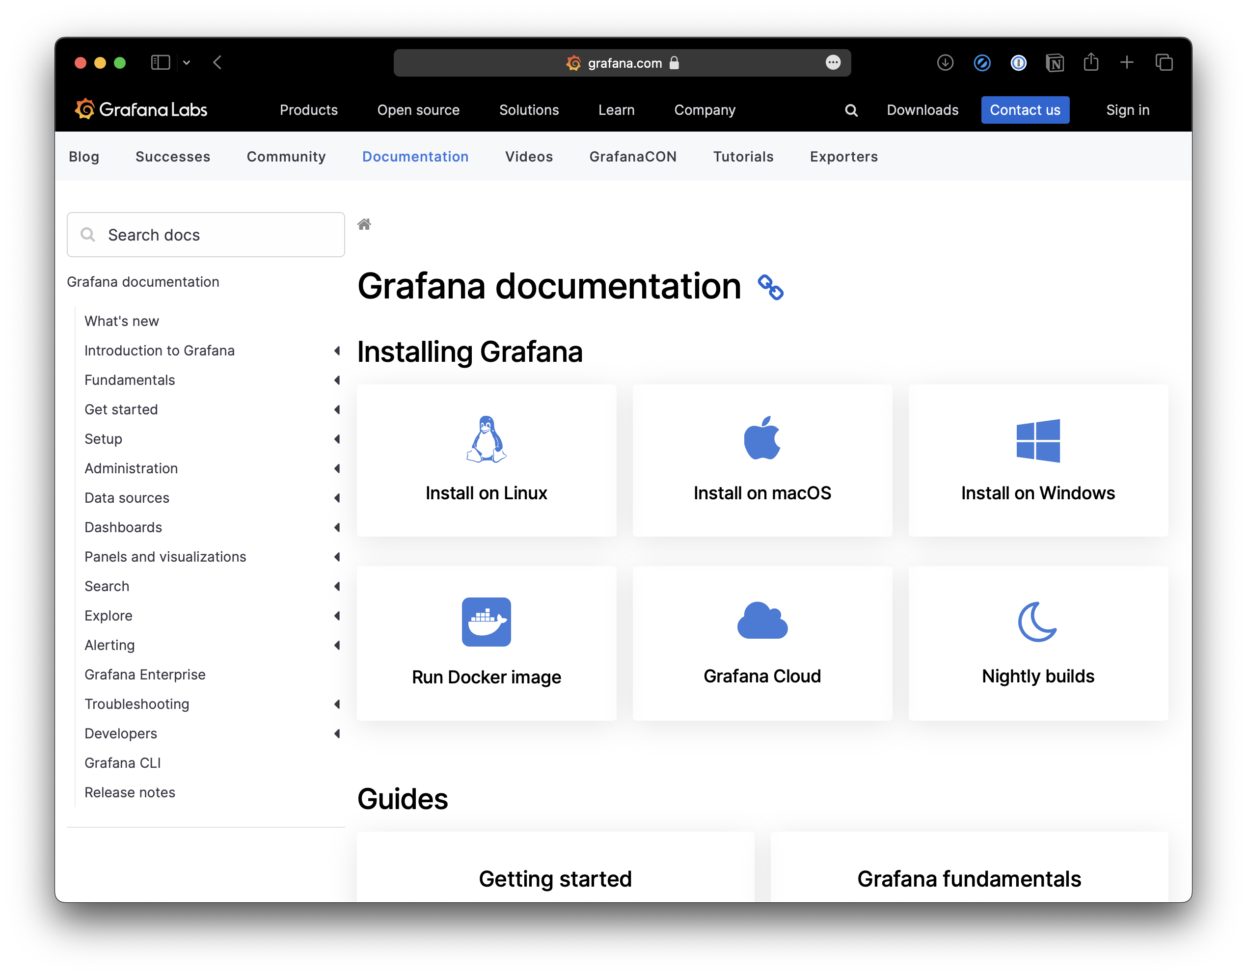Click the search magnifier in the top navigation
Screen dimensions: 1247x975
(x=851, y=109)
